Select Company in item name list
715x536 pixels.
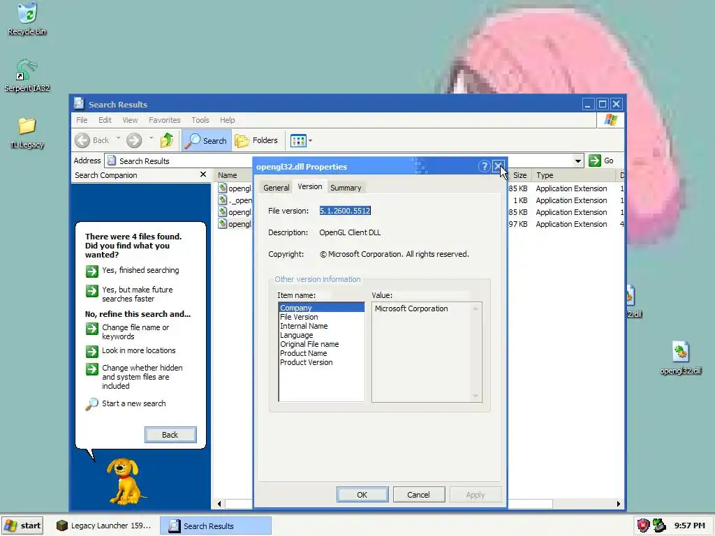click(x=321, y=308)
